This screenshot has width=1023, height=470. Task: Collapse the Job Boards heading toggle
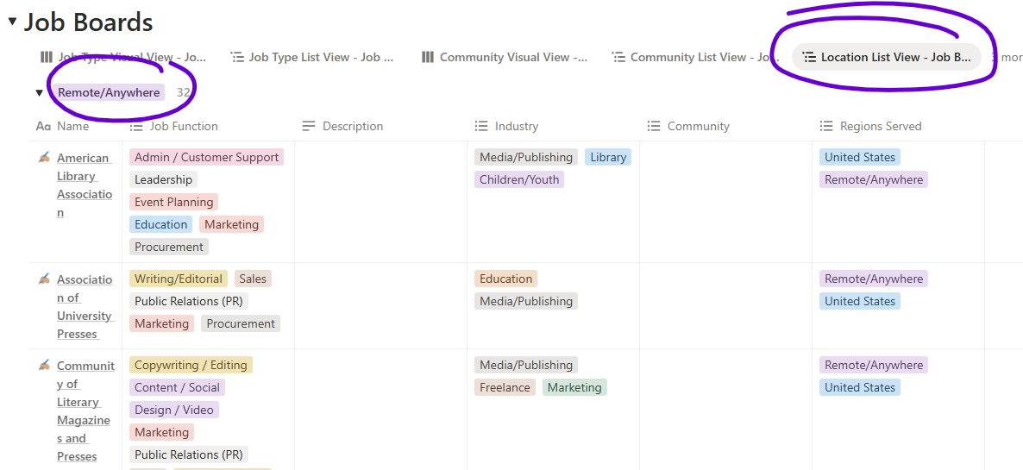click(12, 22)
